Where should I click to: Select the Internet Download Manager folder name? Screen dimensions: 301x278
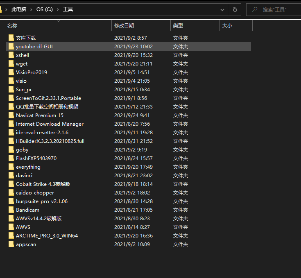click(x=50, y=124)
